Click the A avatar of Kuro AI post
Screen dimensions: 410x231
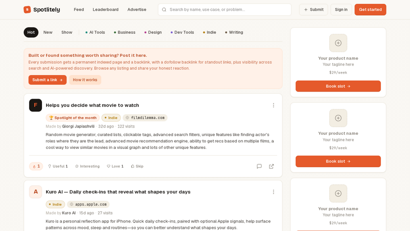click(x=35, y=192)
